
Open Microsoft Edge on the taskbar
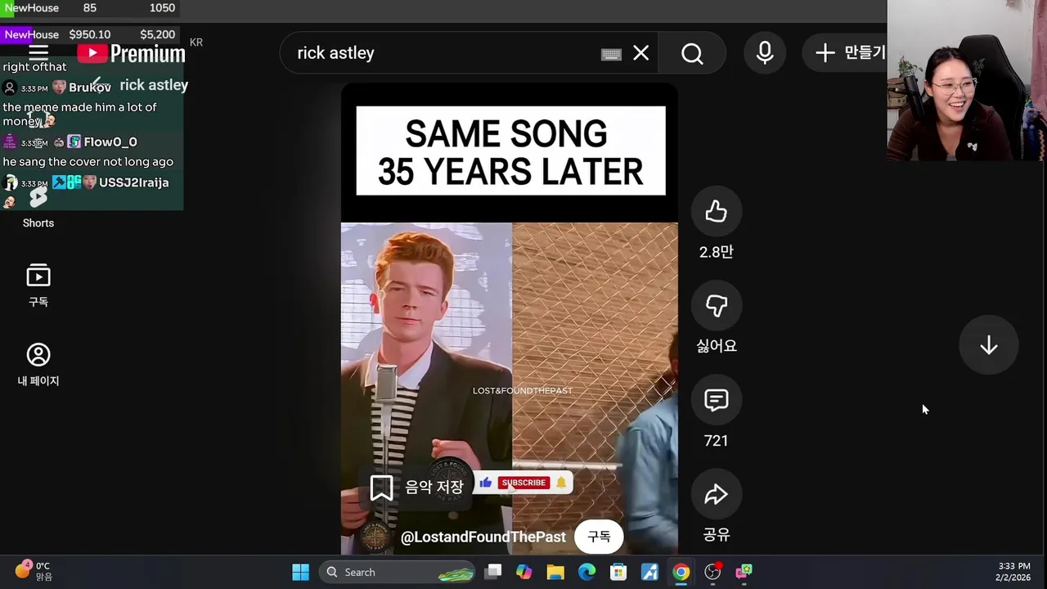pos(586,572)
